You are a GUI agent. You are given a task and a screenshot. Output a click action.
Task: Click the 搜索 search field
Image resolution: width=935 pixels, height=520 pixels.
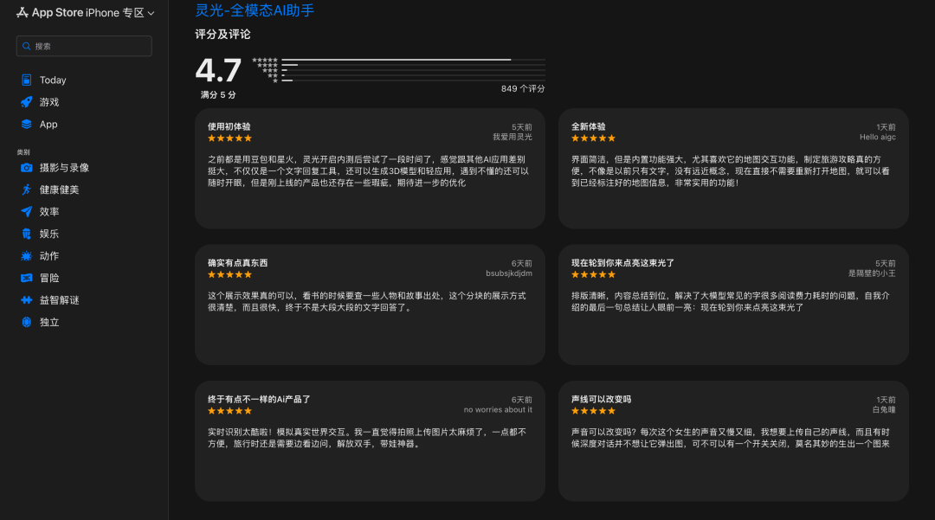pos(84,46)
